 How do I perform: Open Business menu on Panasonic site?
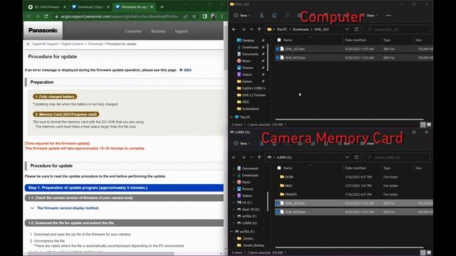(x=158, y=31)
